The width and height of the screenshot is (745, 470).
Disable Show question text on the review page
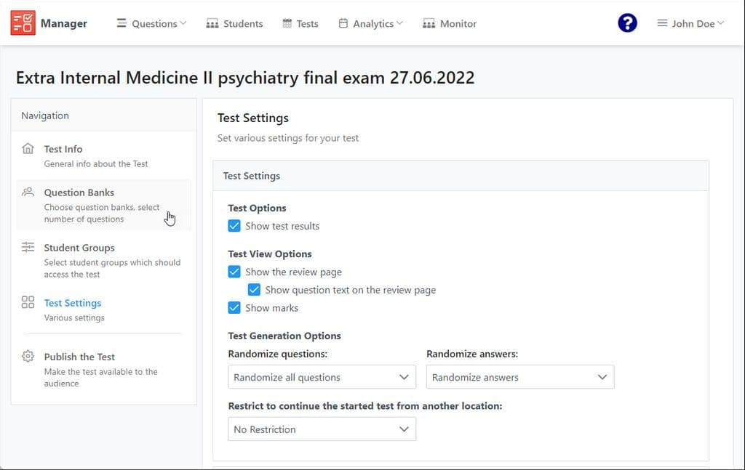point(254,290)
